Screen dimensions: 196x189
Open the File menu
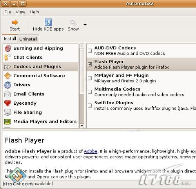point(8,12)
